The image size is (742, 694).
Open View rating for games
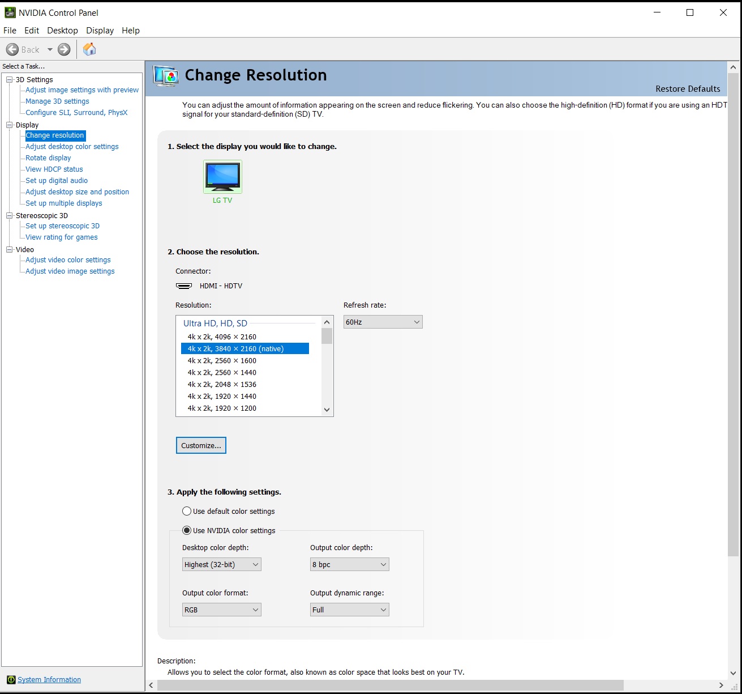[62, 237]
